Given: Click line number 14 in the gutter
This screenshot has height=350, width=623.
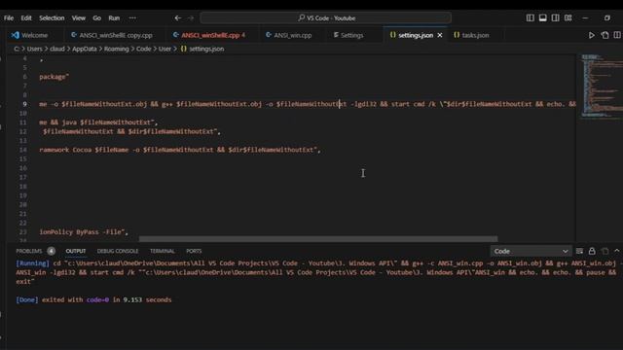Looking at the screenshot, I should pyautogui.click(x=23, y=150).
